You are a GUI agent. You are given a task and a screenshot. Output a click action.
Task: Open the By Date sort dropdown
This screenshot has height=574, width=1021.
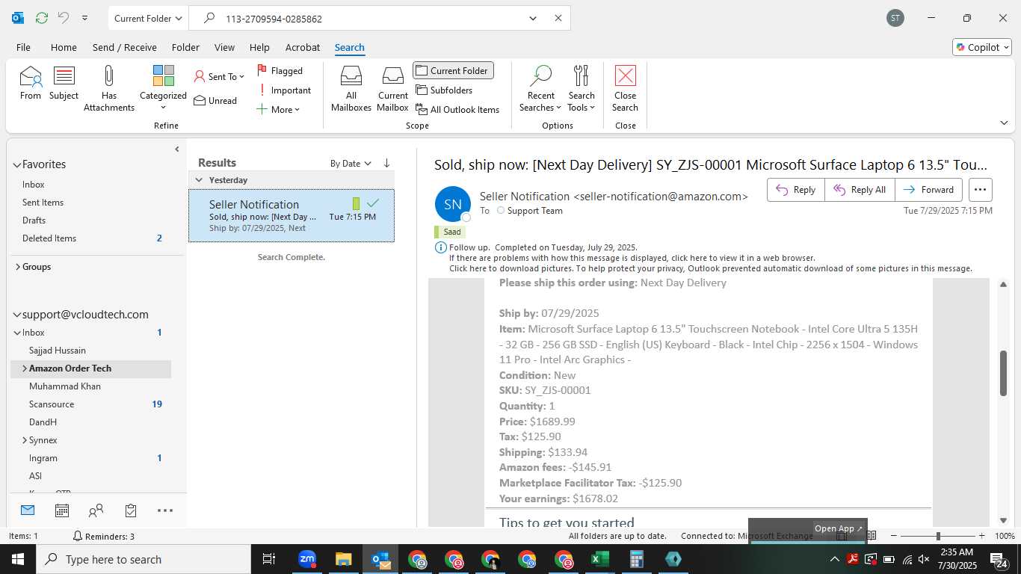tap(351, 163)
